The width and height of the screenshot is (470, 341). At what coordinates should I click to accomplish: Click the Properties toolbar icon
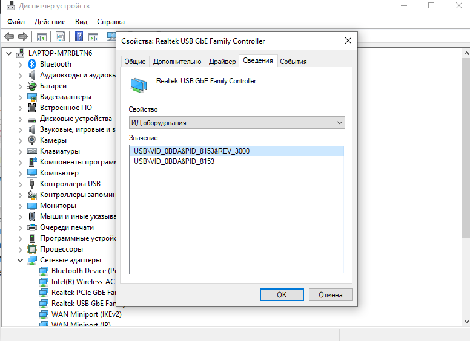[61, 36]
